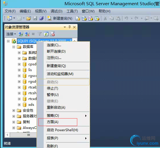This screenshot has height=148, width=160.
Task: Click the Copy icon in toolbar
Action: point(111,18)
